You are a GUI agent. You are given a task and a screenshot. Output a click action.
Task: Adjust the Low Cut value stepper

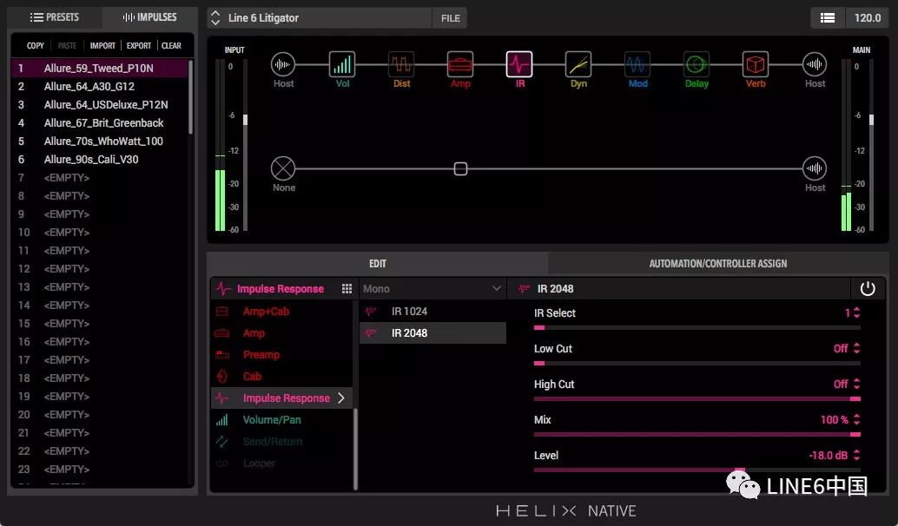click(857, 349)
